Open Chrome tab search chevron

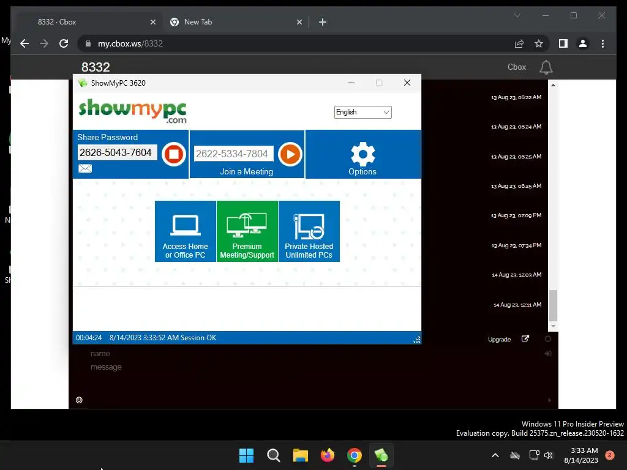tap(517, 15)
